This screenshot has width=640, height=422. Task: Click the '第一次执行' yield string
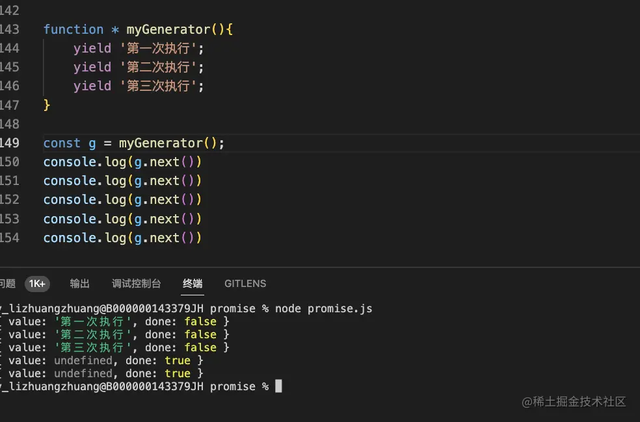[x=158, y=49]
